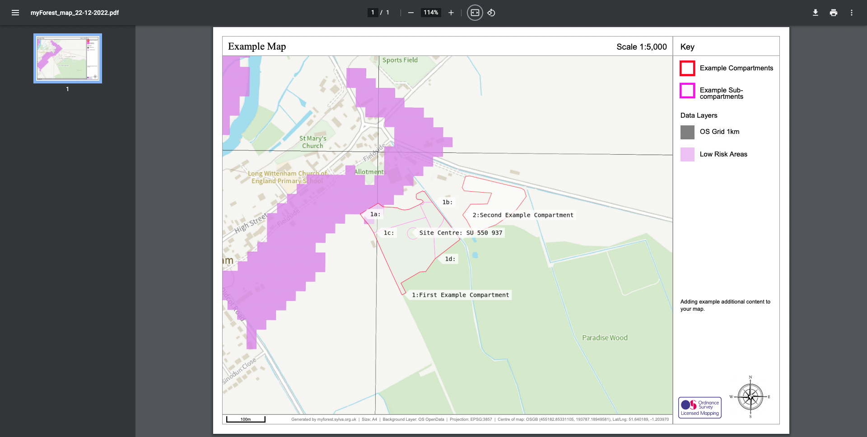Select the page 1 thumbnail
The image size is (867, 437).
68,58
